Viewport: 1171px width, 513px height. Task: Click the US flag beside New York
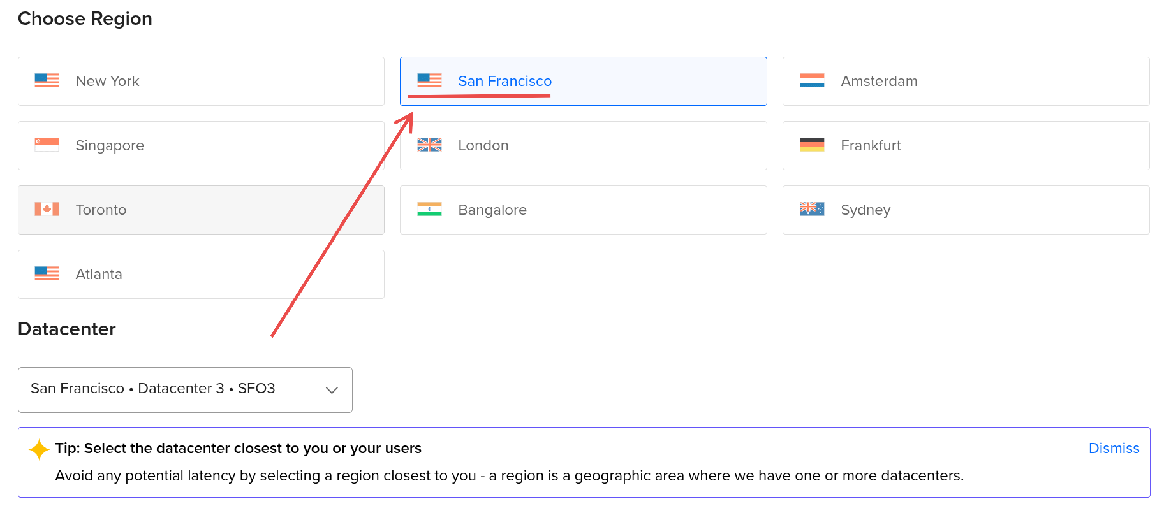pyautogui.click(x=46, y=81)
